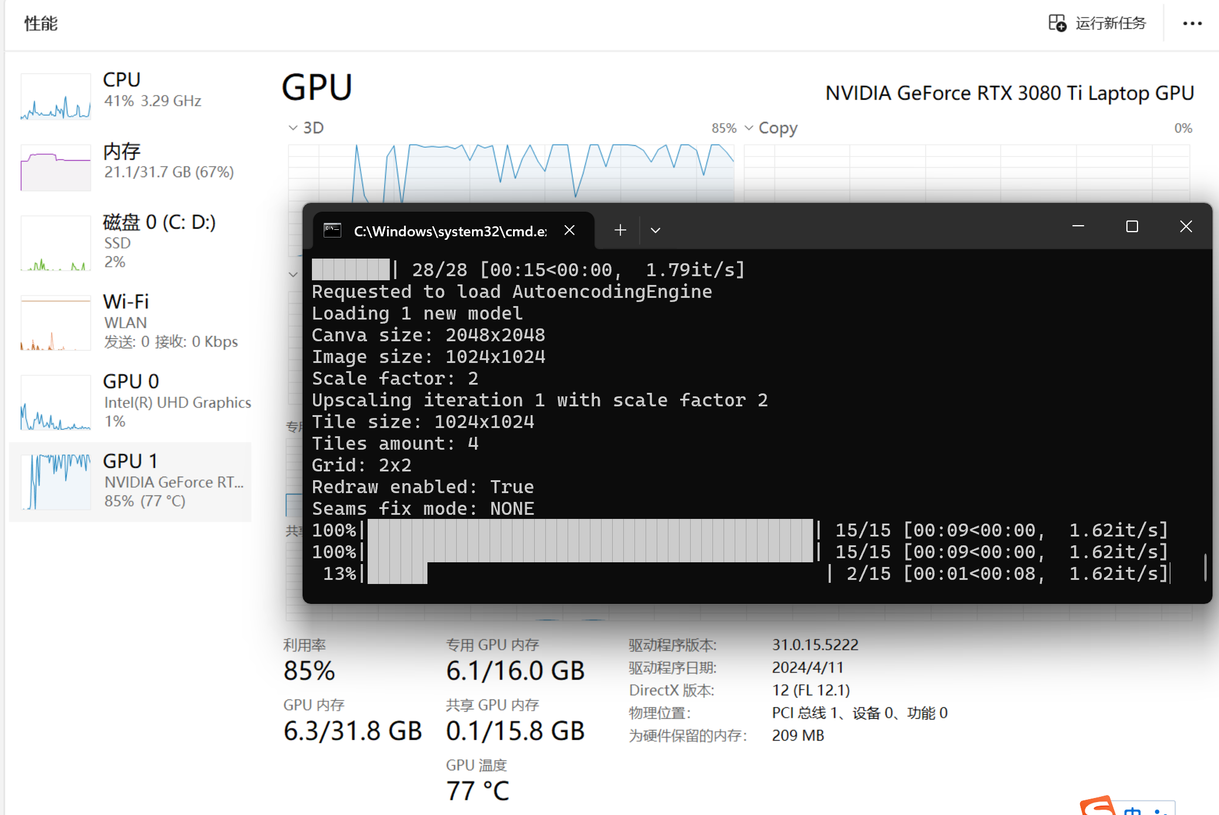Select 磁盘 0 (C: D:) disk entry

(x=130, y=242)
